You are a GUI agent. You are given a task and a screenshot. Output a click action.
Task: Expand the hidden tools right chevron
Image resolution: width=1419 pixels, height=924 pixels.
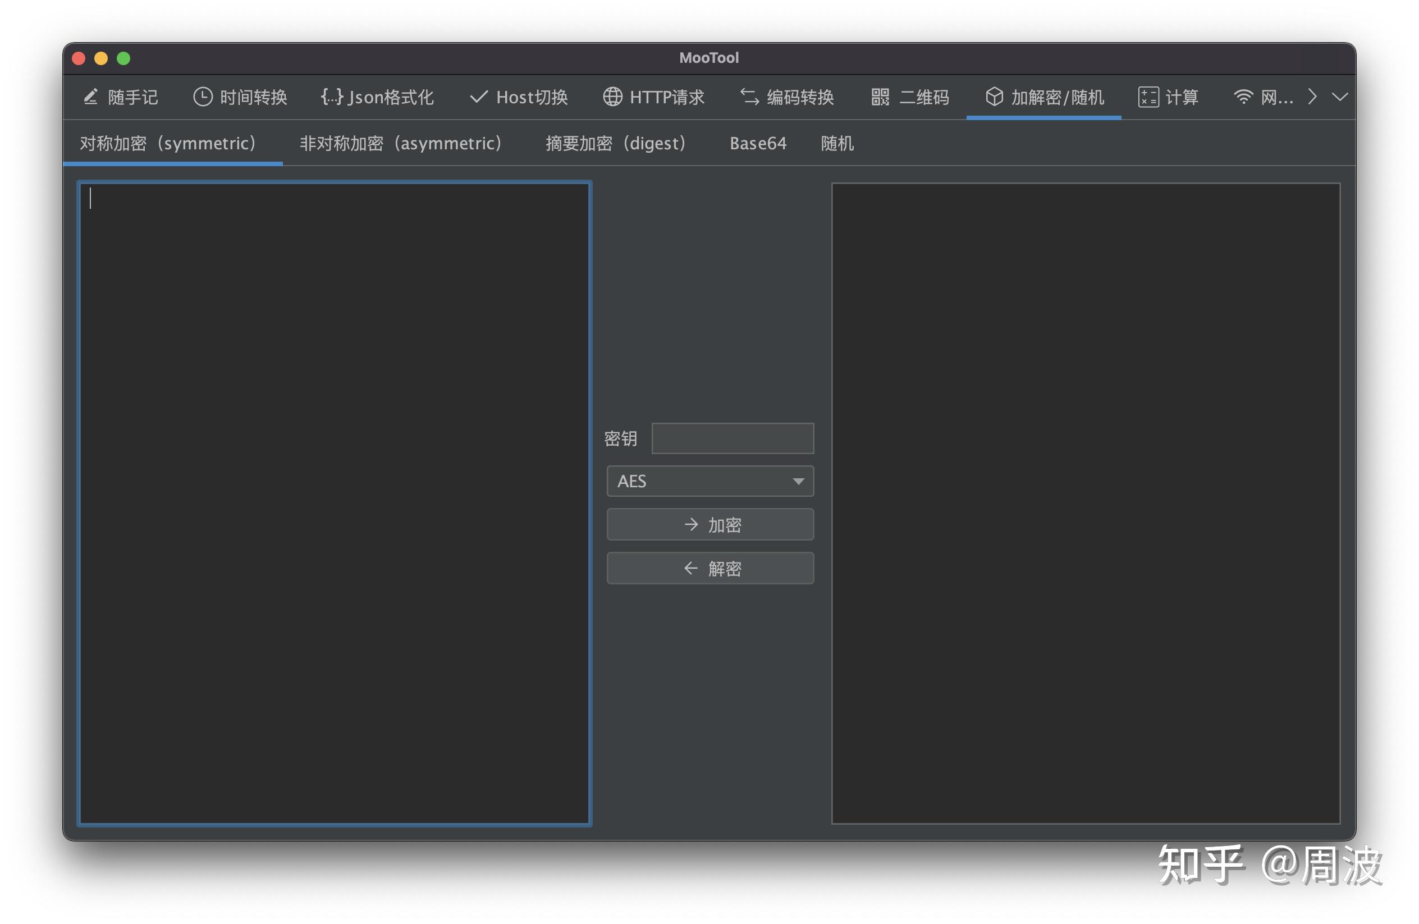click(1312, 97)
